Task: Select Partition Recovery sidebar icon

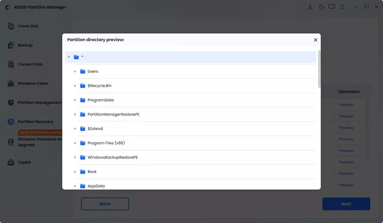Action: (x=11, y=121)
